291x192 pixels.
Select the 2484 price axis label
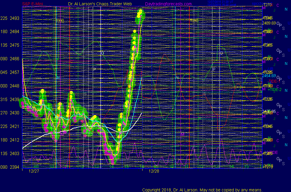pyautogui.click(x=15, y=32)
